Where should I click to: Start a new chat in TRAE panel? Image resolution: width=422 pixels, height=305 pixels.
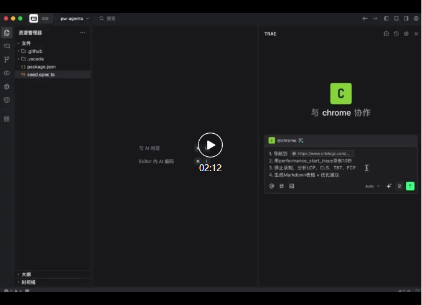(386, 34)
